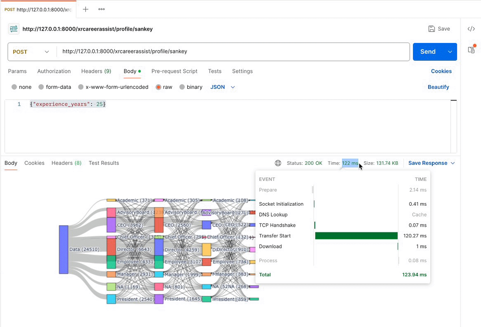
Task: Click the Status 200 OK text
Action: pyautogui.click(x=304, y=163)
